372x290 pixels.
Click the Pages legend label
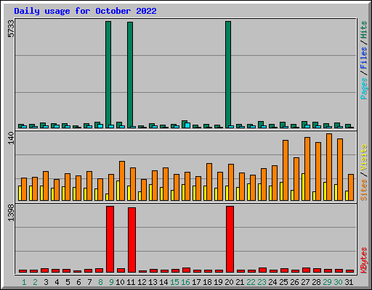point(364,88)
